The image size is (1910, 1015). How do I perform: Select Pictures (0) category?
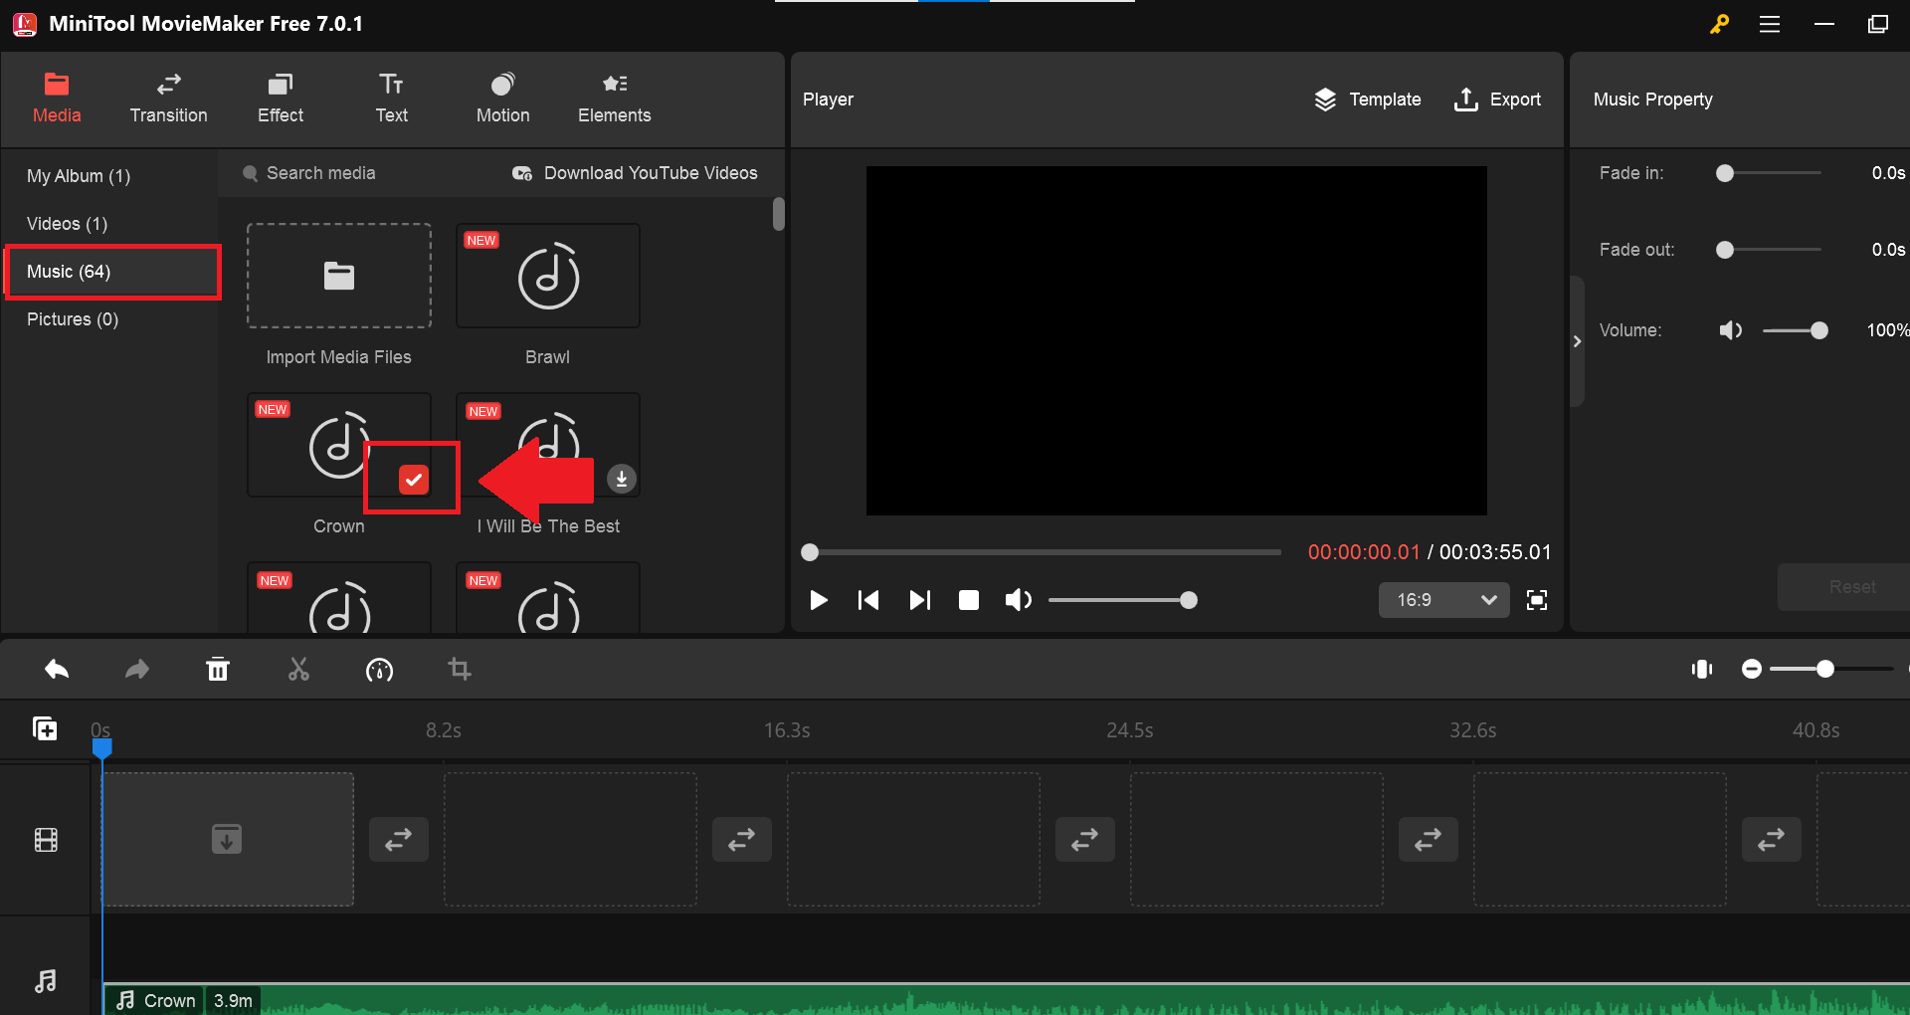tap(73, 319)
